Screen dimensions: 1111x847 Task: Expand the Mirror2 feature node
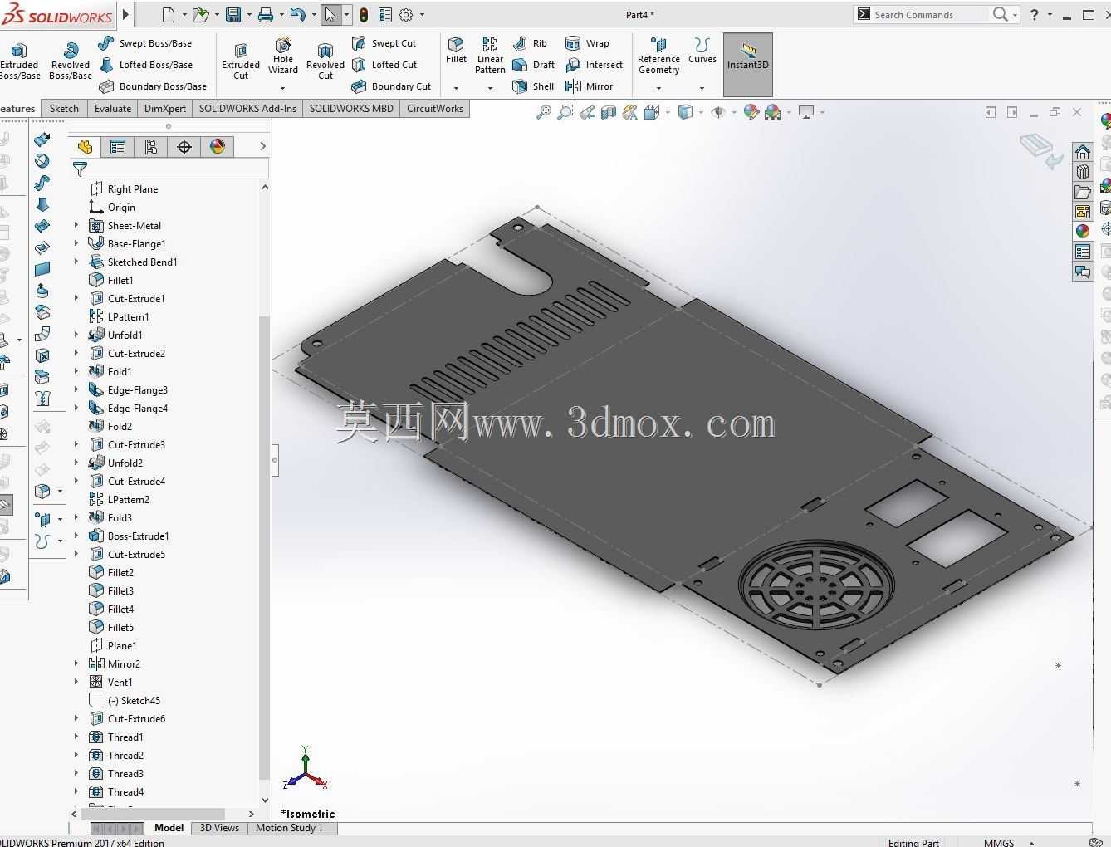click(76, 663)
